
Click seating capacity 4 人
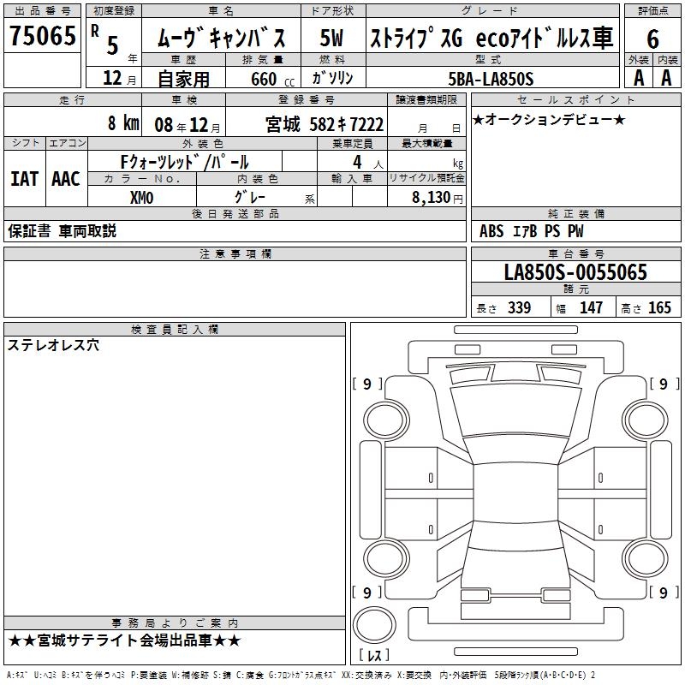(367, 163)
